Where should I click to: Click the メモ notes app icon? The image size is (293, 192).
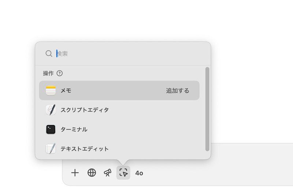[51, 91]
